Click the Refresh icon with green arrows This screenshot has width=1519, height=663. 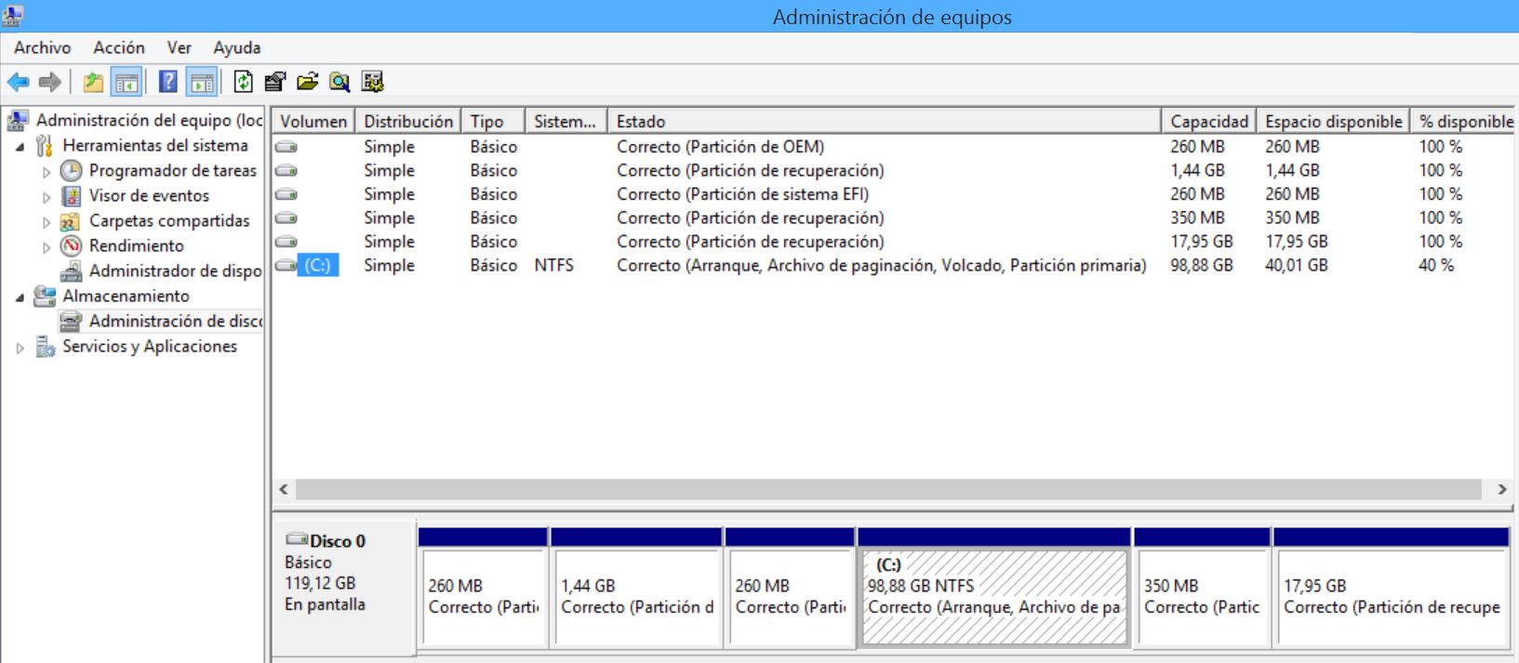pyautogui.click(x=243, y=82)
